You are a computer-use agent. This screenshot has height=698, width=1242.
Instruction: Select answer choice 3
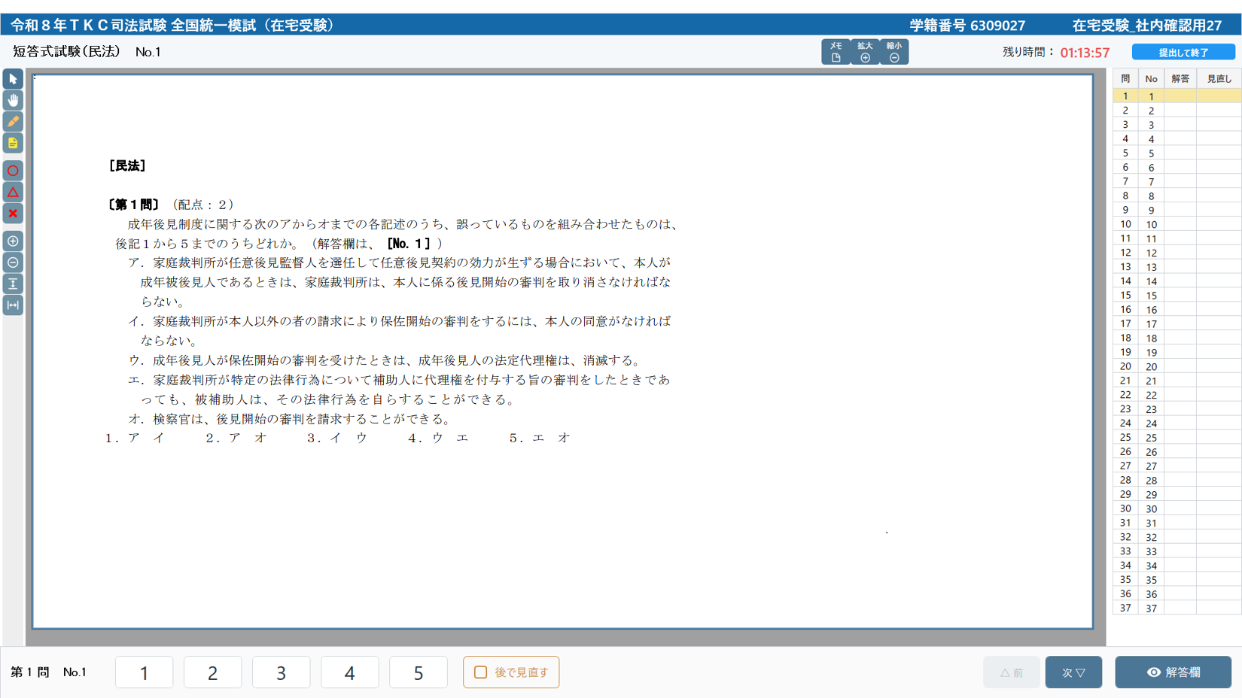(281, 672)
